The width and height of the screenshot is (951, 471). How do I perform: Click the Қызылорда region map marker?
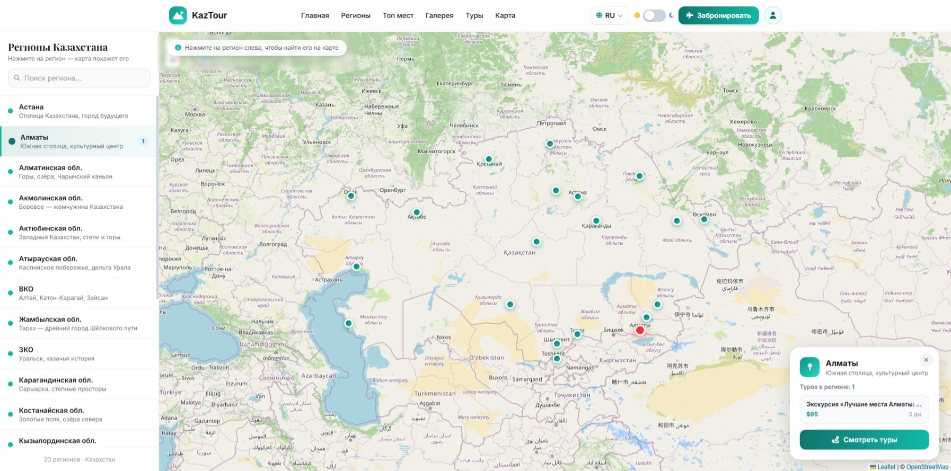click(x=510, y=305)
